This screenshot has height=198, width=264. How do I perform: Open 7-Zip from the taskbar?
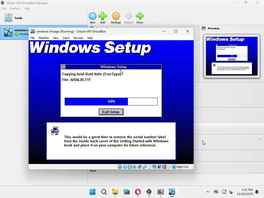coord(160,192)
